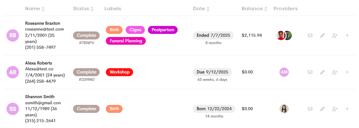
Task: Click the red Workshop label
Action: pyautogui.click(x=119, y=72)
